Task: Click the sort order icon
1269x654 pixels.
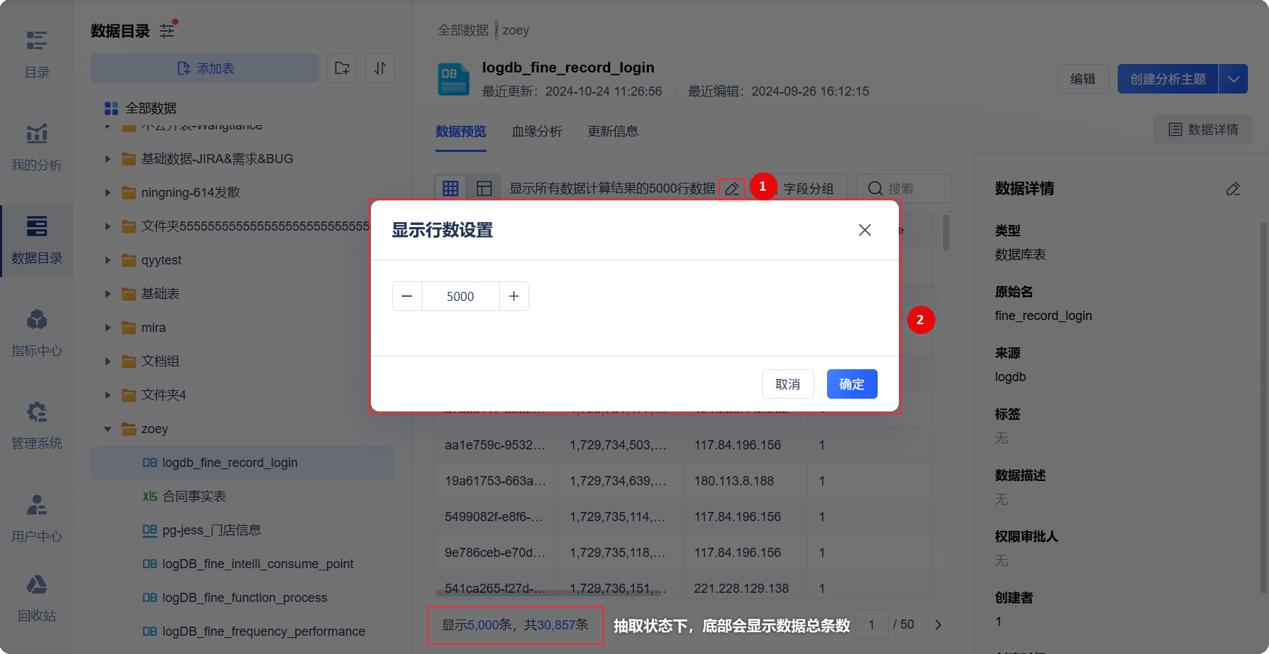Action: pyautogui.click(x=380, y=68)
